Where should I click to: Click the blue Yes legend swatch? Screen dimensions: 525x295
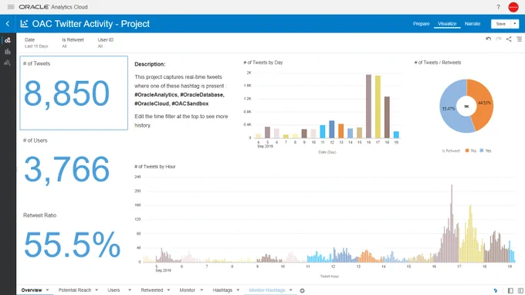coord(482,151)
